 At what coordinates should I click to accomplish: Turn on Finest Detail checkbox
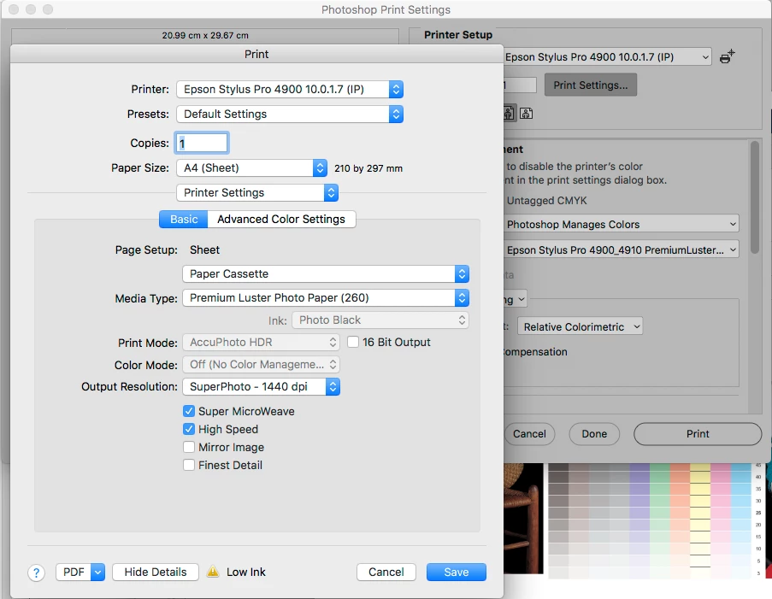click(189, 465)
